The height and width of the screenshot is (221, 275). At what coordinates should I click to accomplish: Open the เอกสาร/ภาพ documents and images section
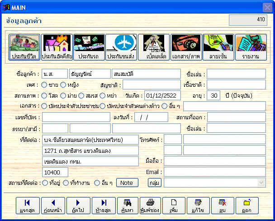[186, 47]
